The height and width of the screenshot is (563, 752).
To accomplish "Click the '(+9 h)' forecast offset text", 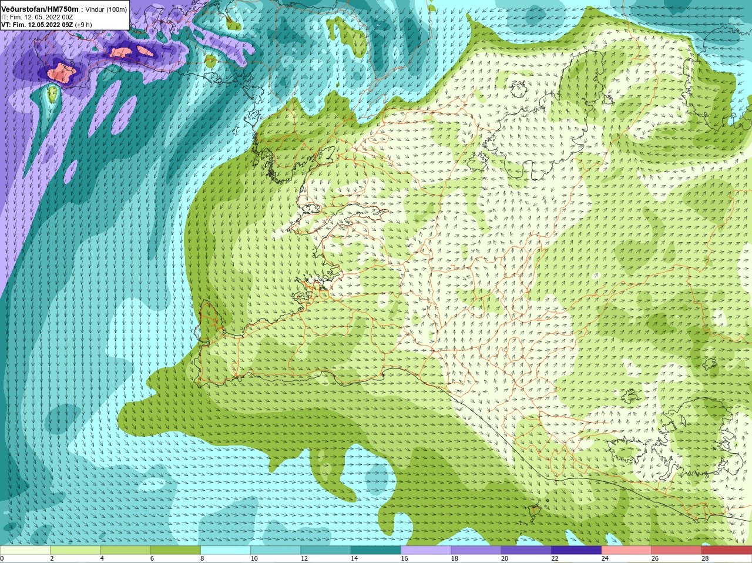I will click(x=83, y=25).
